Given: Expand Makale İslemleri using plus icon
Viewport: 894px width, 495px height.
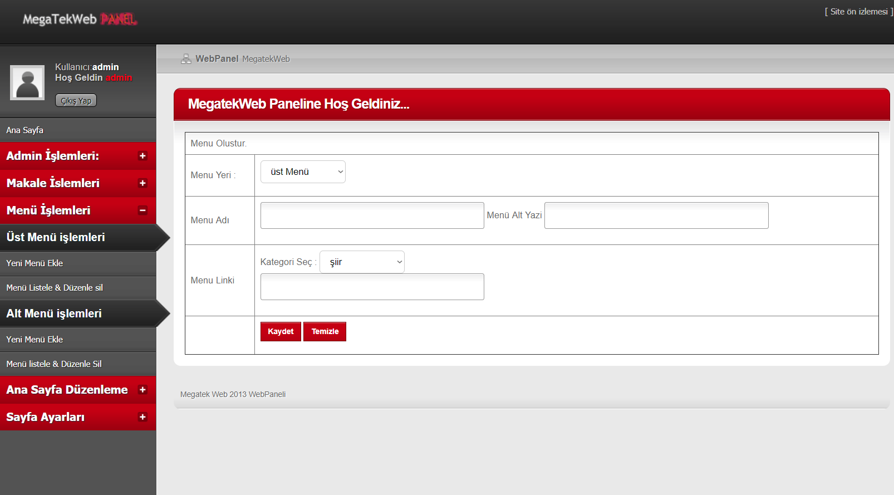Looking at the screenshot, I should [x=143, y=183].
